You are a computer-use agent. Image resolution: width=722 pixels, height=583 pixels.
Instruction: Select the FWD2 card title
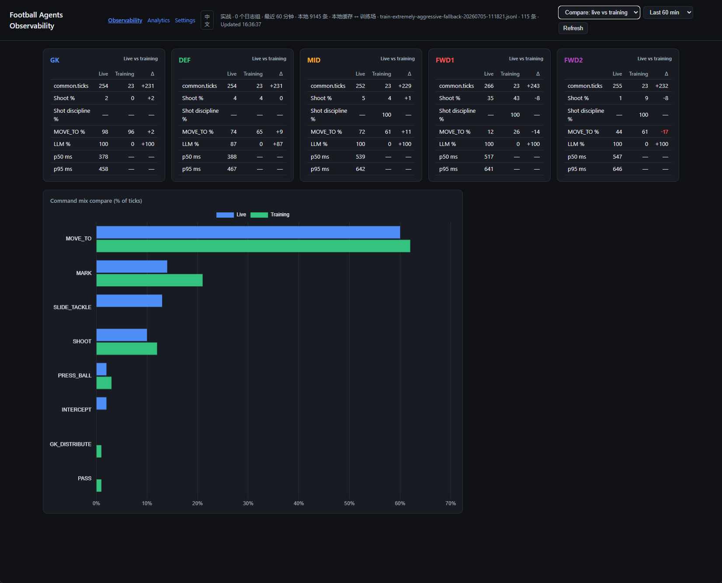[573, 60]
